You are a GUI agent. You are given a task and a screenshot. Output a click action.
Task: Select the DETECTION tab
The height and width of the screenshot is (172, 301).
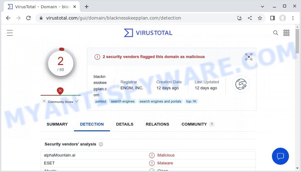(92, 124)
